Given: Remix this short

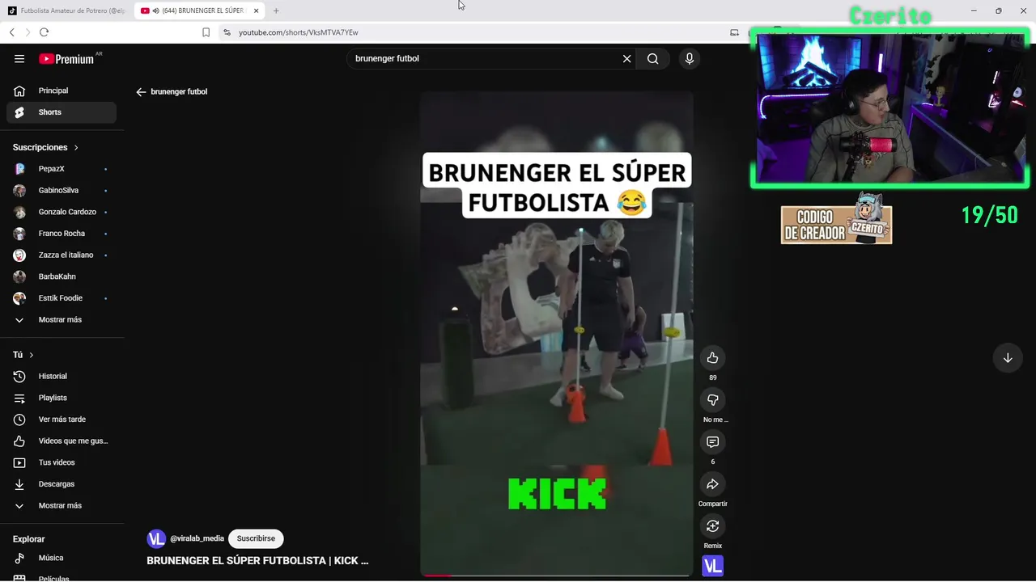Looking at the screenshot, I should pos(712,526).
